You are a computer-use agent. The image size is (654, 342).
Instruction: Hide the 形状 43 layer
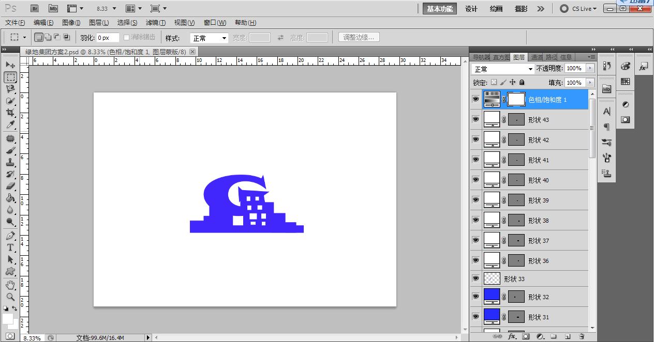[475, 119]
